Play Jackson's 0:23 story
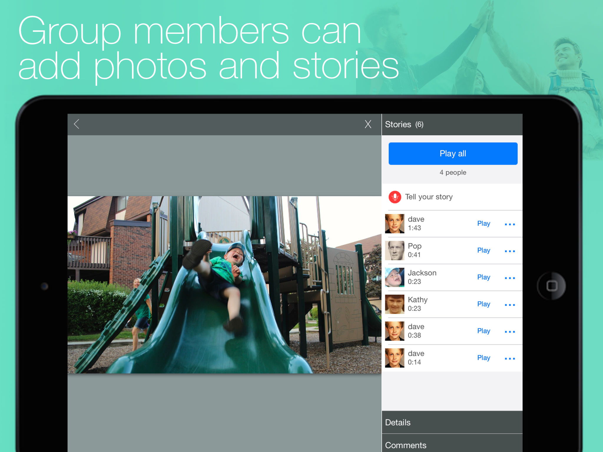 [483, 277]
